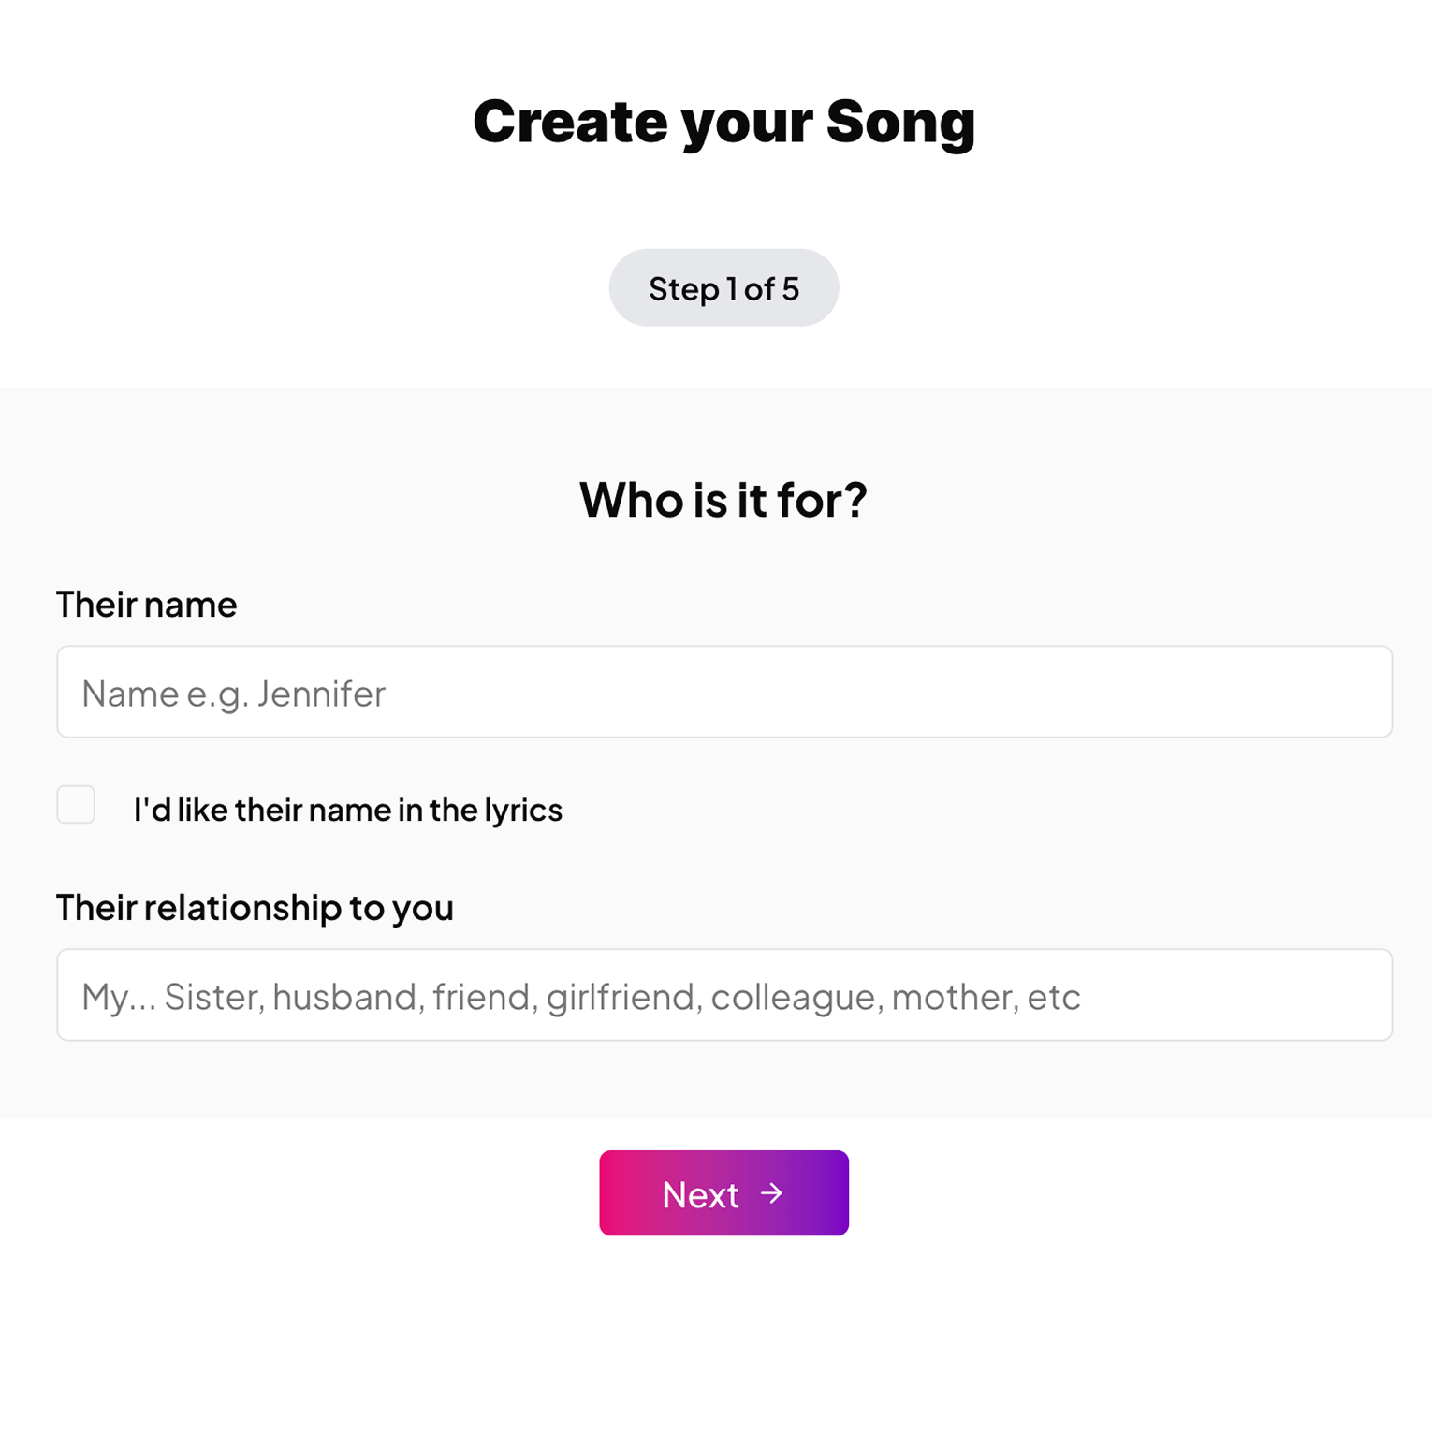This screenshot has height=1432, width=1432.
Task: Click the arrow icon on the Next button
Action: (773, 1193)
